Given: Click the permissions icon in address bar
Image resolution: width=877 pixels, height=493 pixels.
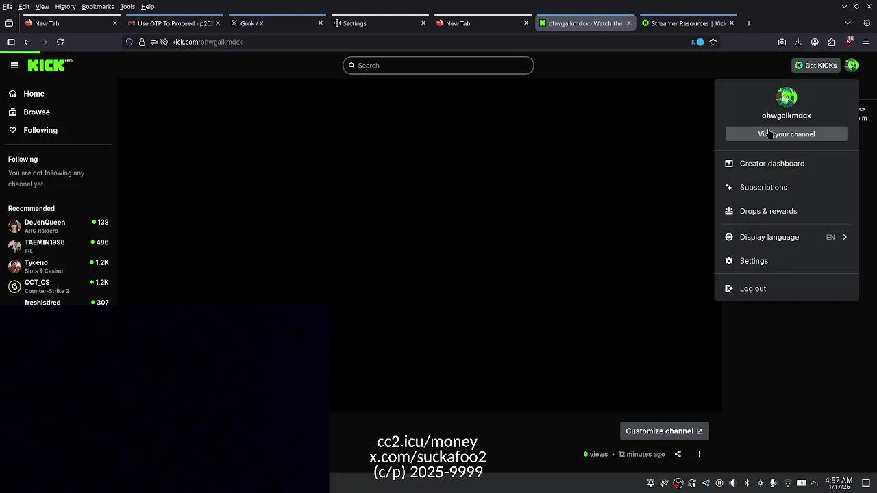Looking at the screenshot, I should click(x=155, y=42).
